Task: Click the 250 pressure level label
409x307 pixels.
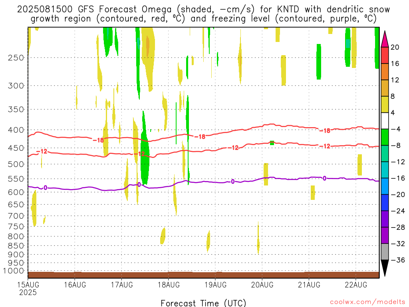Action: click(16, 58)
